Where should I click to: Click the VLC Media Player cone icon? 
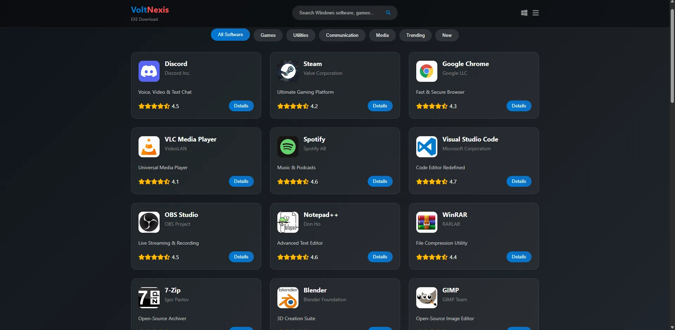149,146
